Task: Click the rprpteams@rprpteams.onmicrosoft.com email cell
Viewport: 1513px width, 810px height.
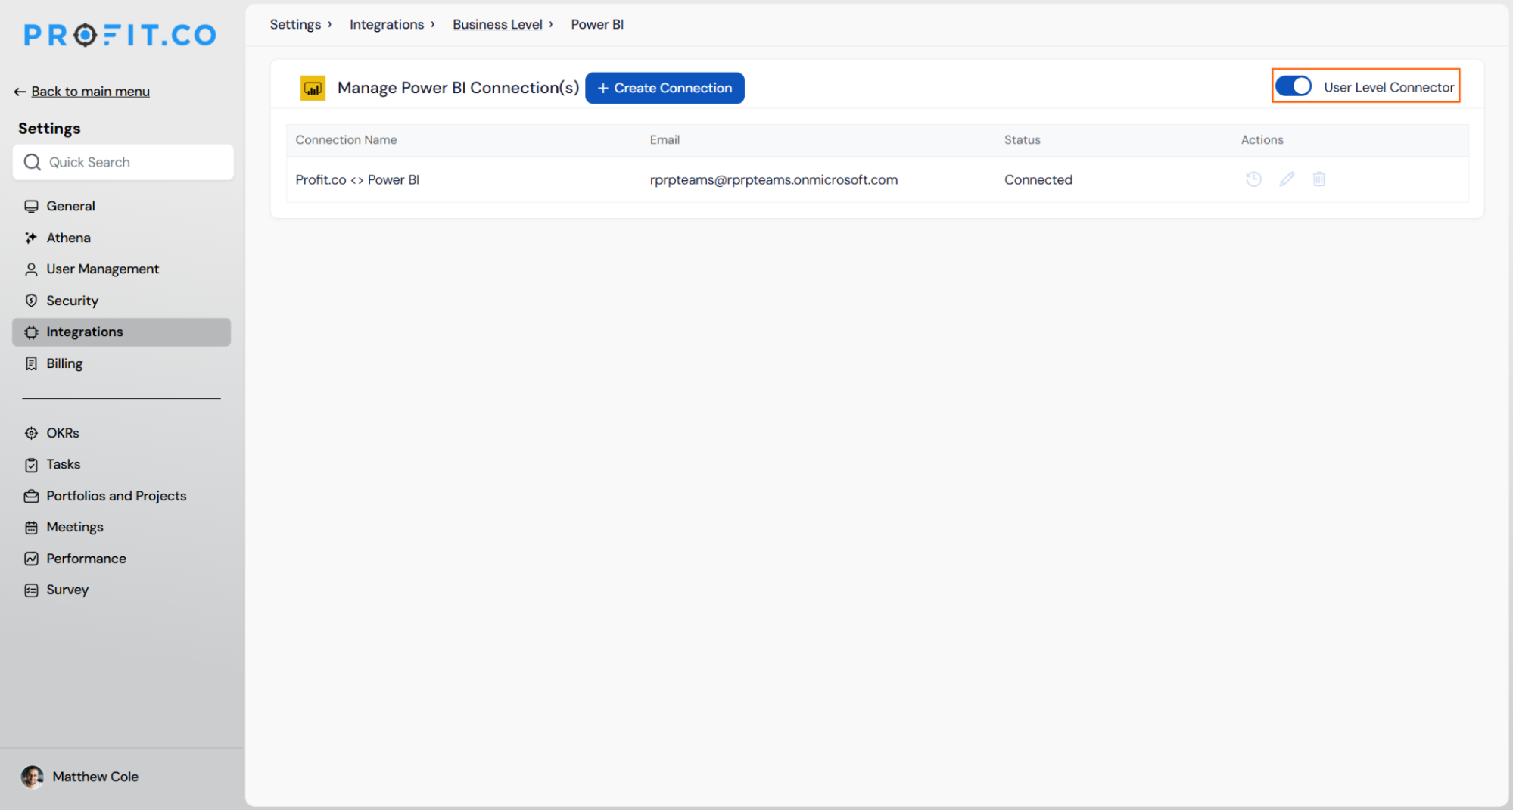Action: coord(774,179)
